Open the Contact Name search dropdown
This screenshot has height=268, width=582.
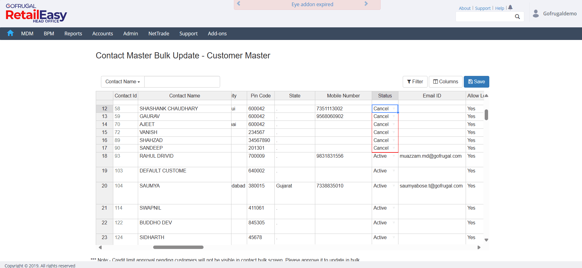pyautogui.click(x=122, y=82)
